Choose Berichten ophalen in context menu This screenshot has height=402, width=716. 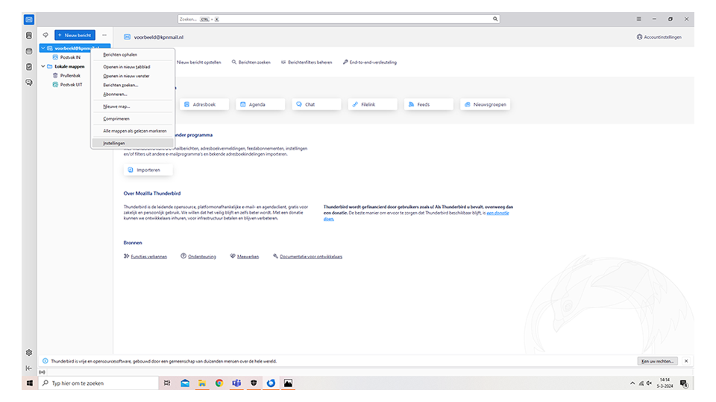click(133, 54)
